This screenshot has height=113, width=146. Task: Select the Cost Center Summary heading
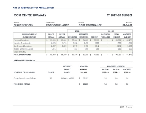(x=30, y=15)
